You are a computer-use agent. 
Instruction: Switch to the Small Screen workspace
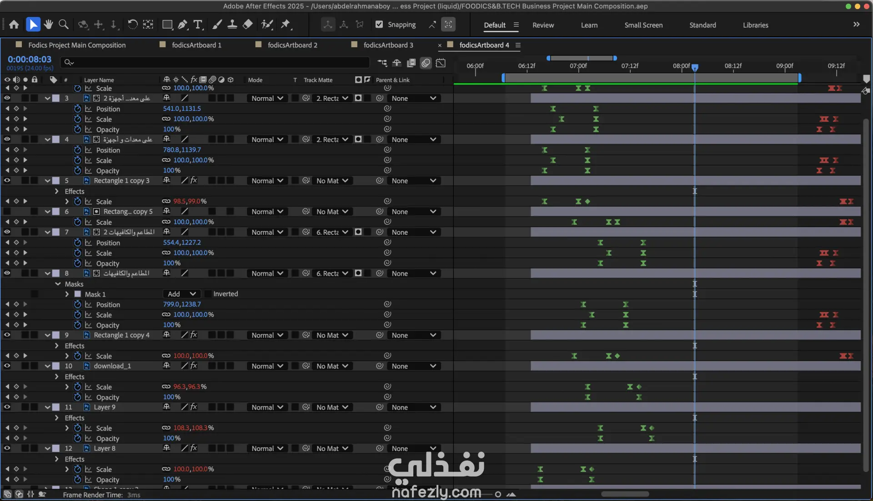click(x=643, y=25)
